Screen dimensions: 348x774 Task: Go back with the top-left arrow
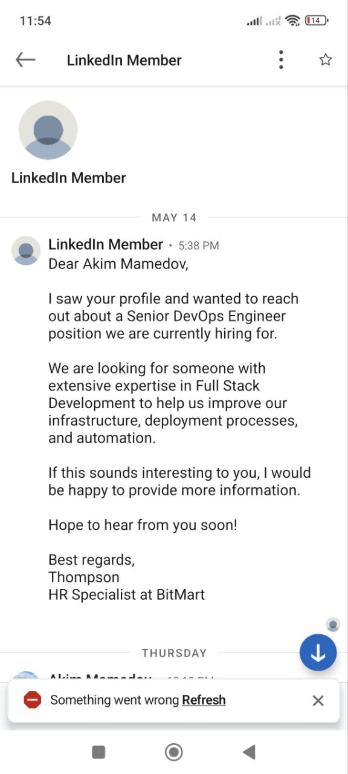[25, 59]
